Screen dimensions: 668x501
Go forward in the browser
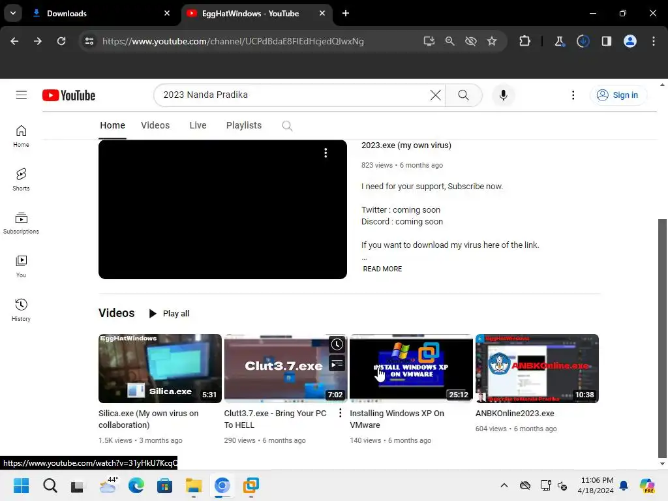tap(38, 41)
